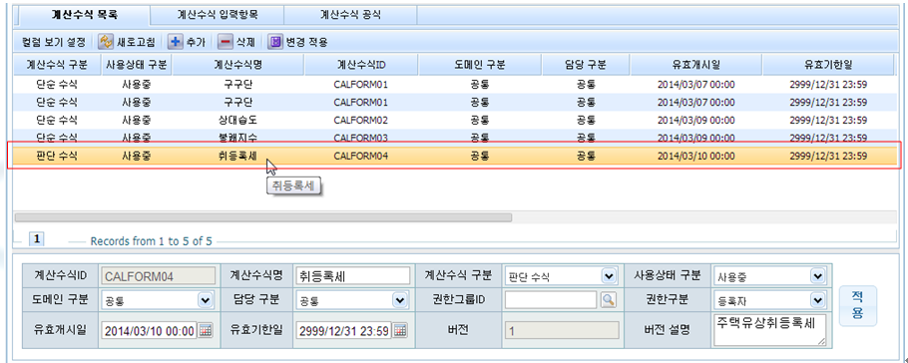Click the 적용 apply button
Viewport: 908px width, 363px height.
point(858,306)
